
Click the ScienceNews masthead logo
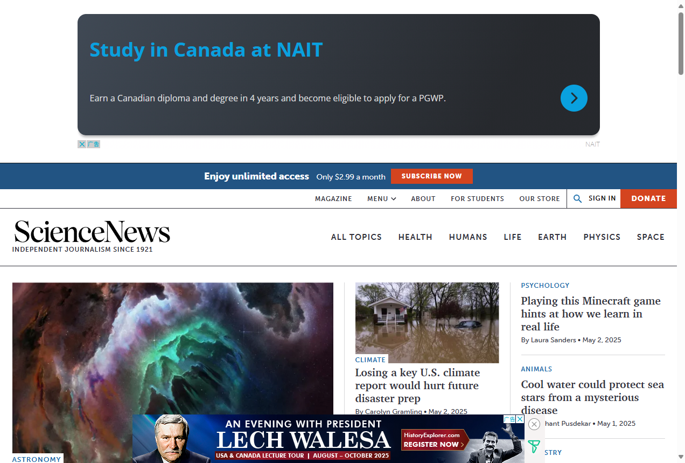pyautogui.click(x=92, y=232)
